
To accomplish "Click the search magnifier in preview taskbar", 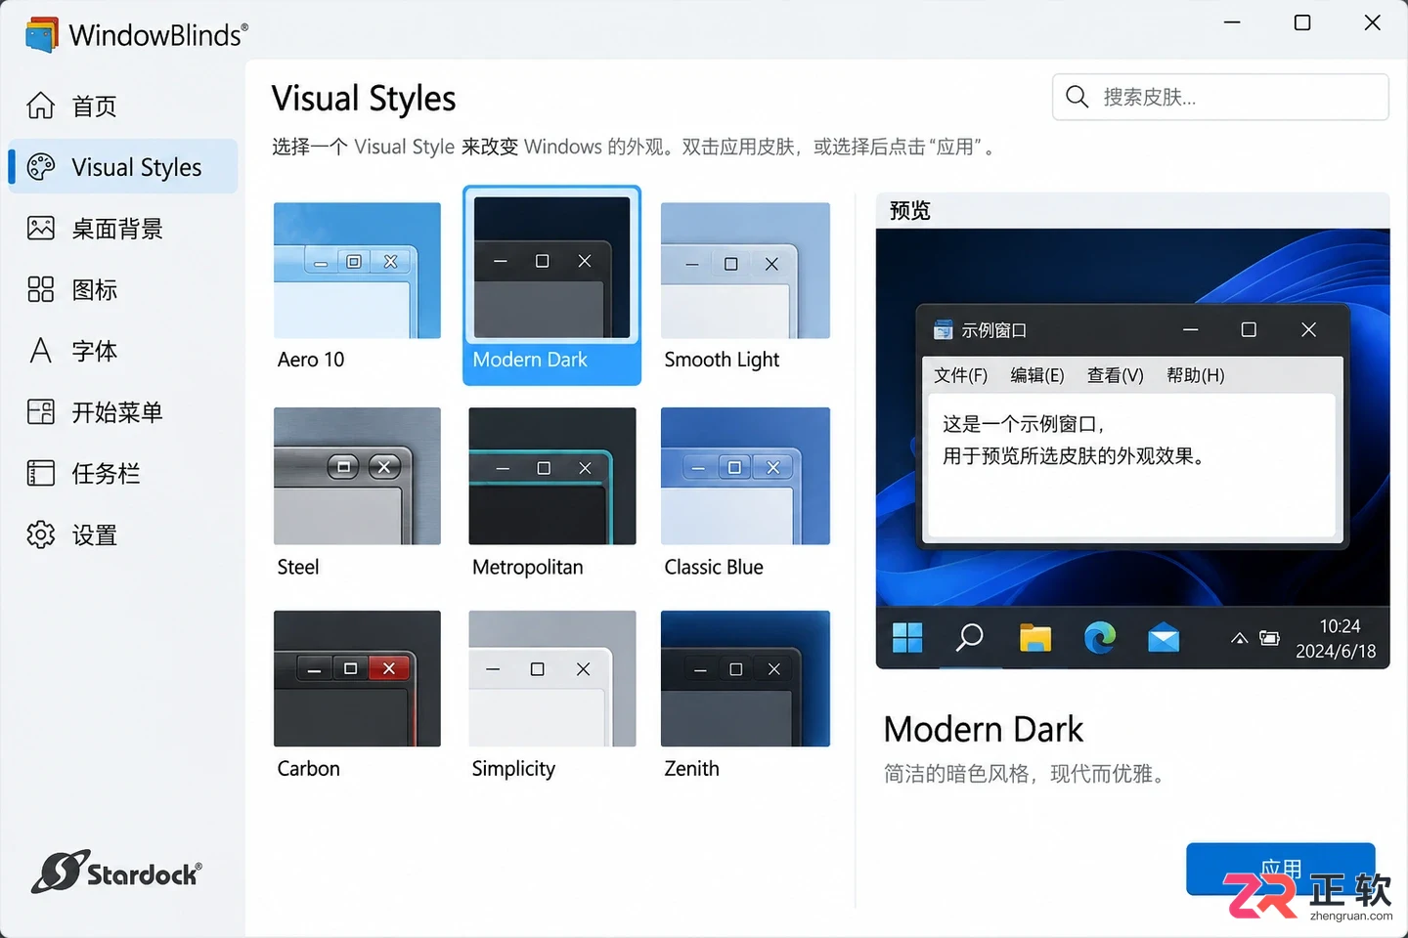I will (x=969, y=638).
